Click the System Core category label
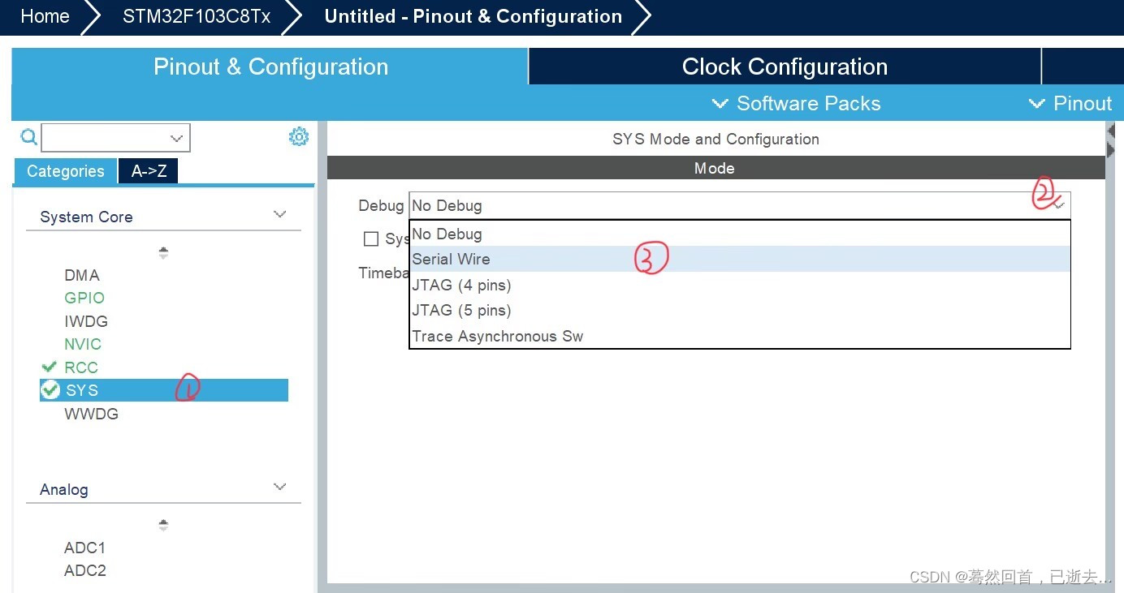The width and height of the screenshot is (1124, 593). (x=86, y=217)
